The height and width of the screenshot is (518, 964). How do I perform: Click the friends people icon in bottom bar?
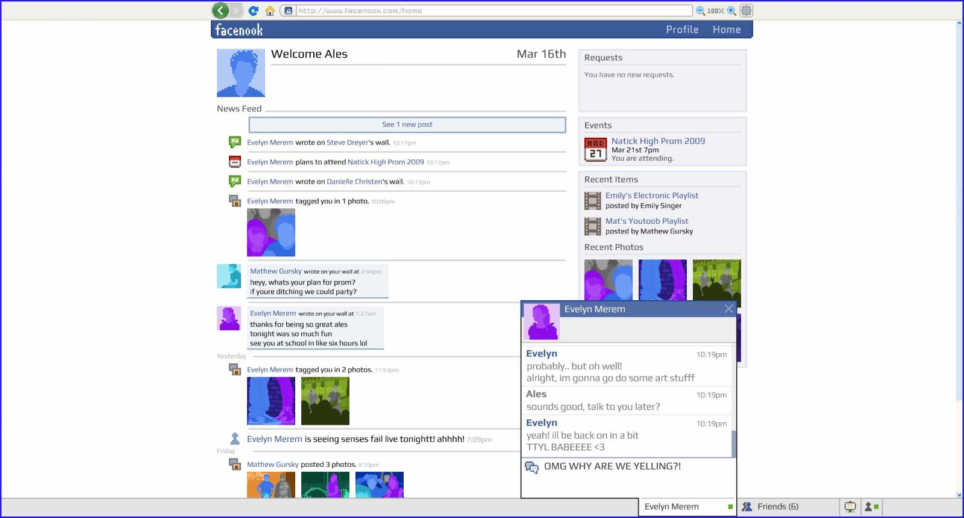tap(747, 507)
